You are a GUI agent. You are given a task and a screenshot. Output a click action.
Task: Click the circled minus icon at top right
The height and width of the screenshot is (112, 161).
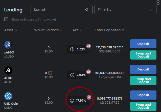coord(158,3)
